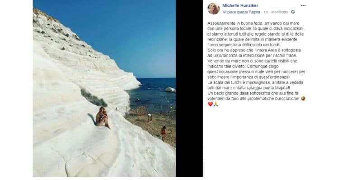Screen dimensions: 347x180
Task: Open the '1 h' post timestamp
Action: (x=266, y=12)
